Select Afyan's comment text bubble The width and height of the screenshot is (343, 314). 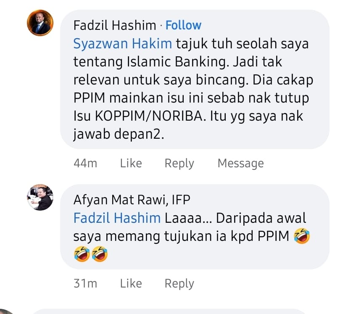[x=195, y=227]
